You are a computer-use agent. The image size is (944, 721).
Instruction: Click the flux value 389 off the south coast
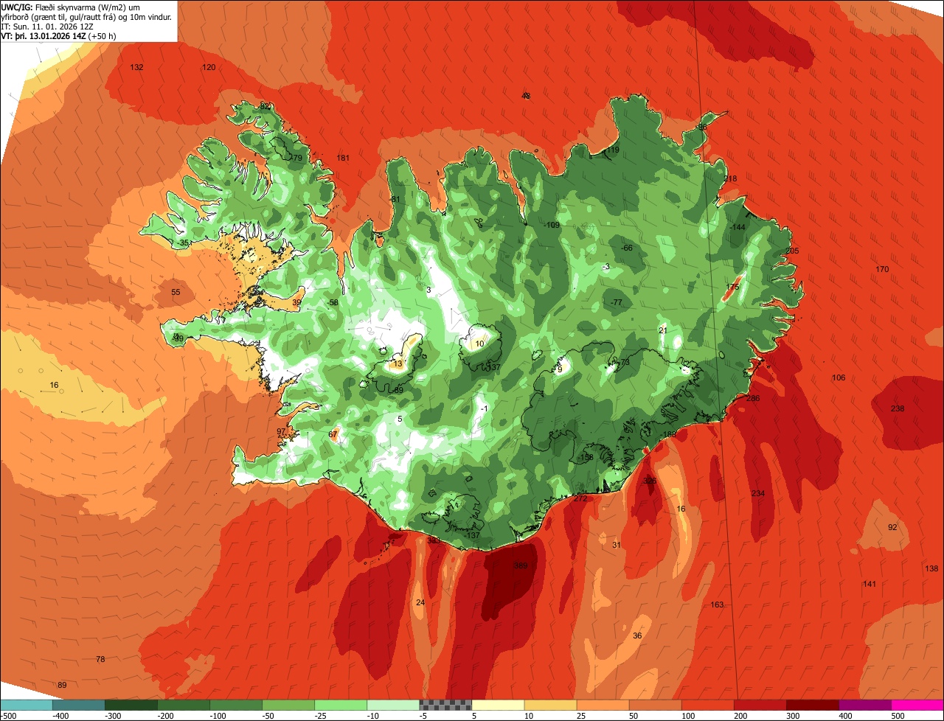pos(521,565)
